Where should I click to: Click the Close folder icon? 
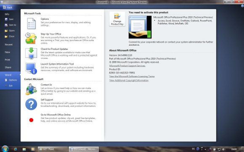[6, 37]
